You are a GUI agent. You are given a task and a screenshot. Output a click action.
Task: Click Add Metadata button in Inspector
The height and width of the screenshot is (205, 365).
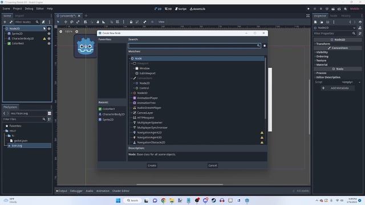(x=337, y=88)
